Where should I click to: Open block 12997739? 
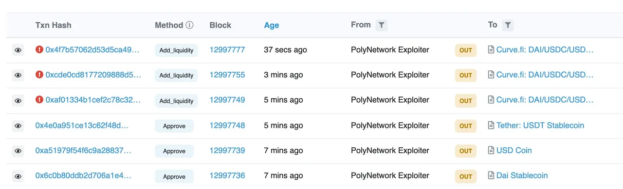point(227,150)
